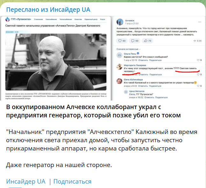Reply to Ольга Пень comment

point(143,60)
